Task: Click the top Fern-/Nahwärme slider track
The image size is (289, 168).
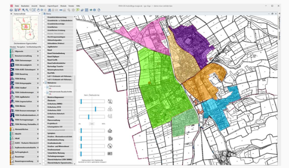Action: tap(92, 101)
